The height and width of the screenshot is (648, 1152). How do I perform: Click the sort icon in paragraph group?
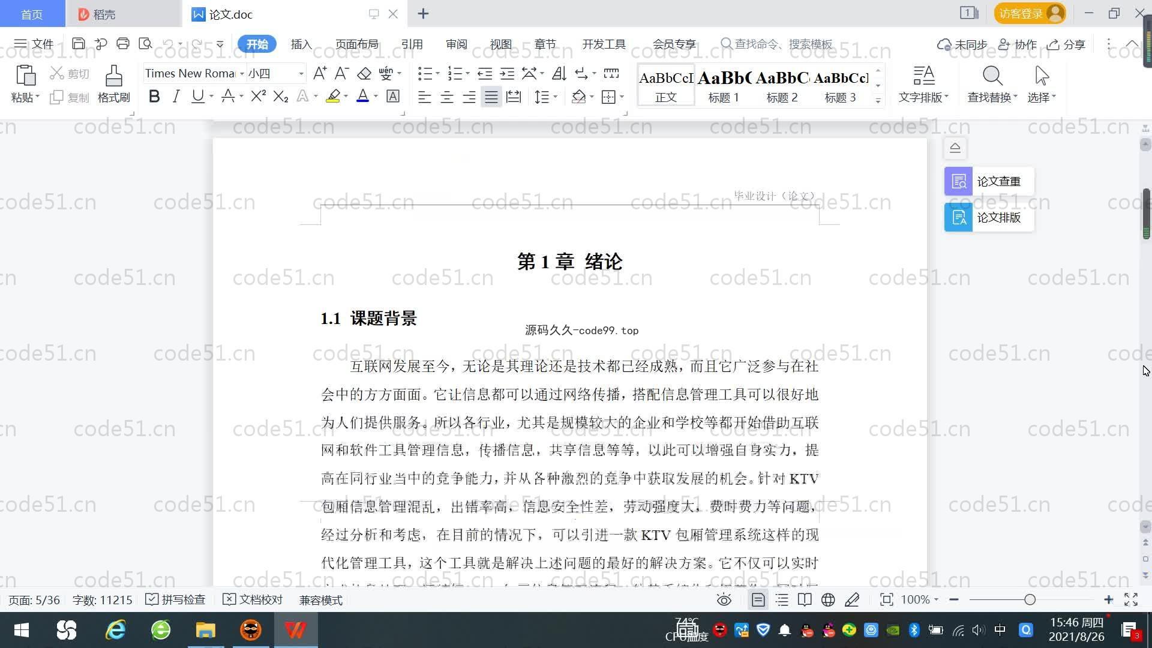[x=559, y=73]
